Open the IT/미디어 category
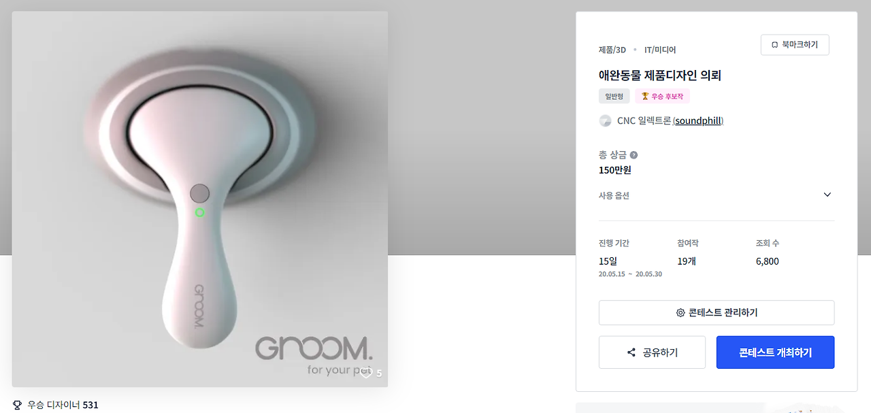 coord(660,50)
